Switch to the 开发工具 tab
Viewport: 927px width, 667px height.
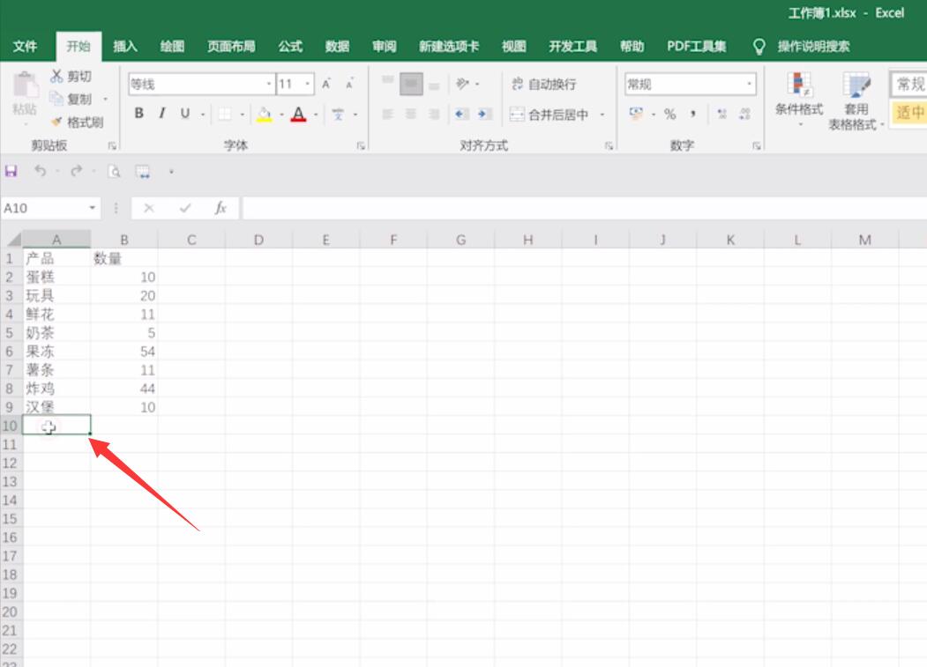(x=573, y=47)
